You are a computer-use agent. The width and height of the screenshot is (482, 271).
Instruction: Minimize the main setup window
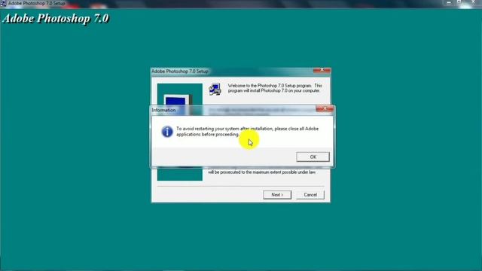coord(449,3)
